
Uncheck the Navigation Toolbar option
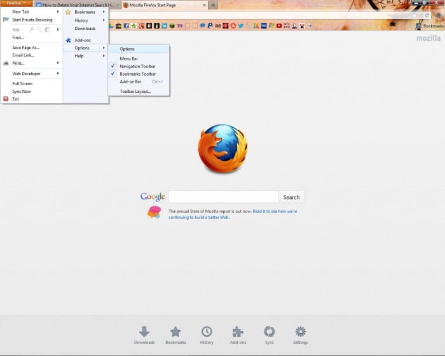click(139, 66)
